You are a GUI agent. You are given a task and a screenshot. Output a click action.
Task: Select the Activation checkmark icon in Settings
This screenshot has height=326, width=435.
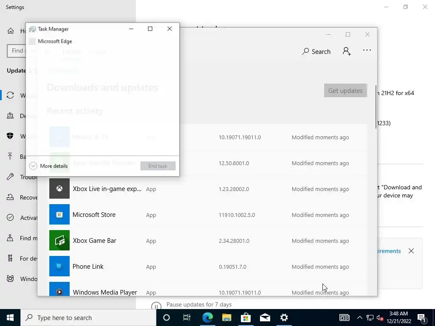click(x=10, y=218)
